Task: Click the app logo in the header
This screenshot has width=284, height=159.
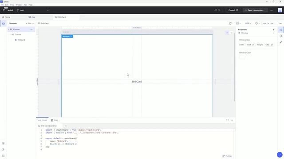Action: [4, 10]
